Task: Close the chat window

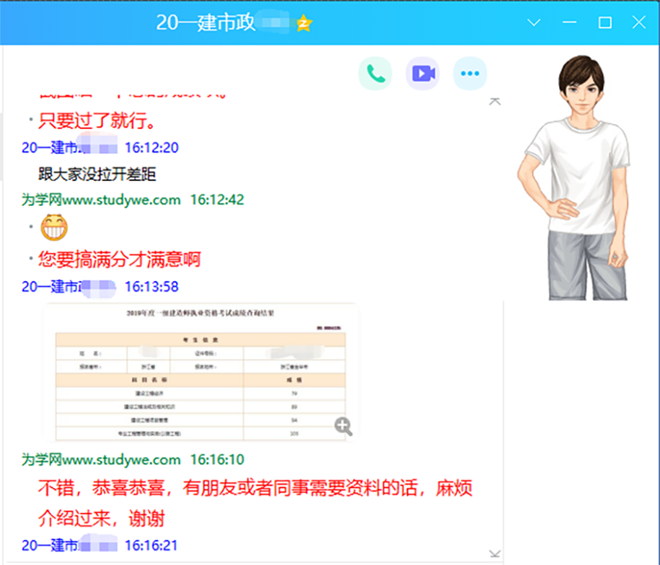Action: click(x=639, y=23)
